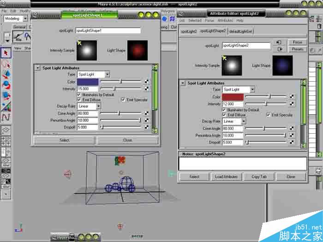Click map button next to spotLightShape2 Cone Angle

click(292, 128)
